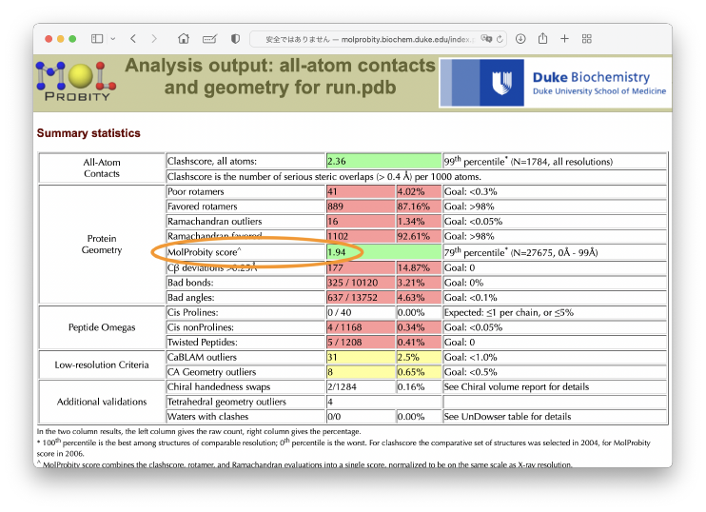The width and height of the screenshot is (706, 512).
Task: Select the 'Peptide Omegas' category cell
Action: [102, 327]
